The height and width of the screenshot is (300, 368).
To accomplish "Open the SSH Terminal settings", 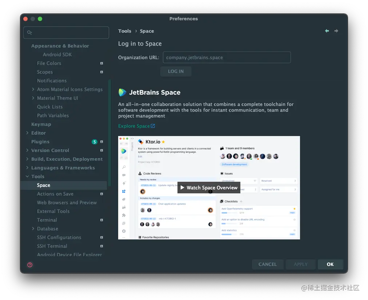I will click(x=52, y=246).
